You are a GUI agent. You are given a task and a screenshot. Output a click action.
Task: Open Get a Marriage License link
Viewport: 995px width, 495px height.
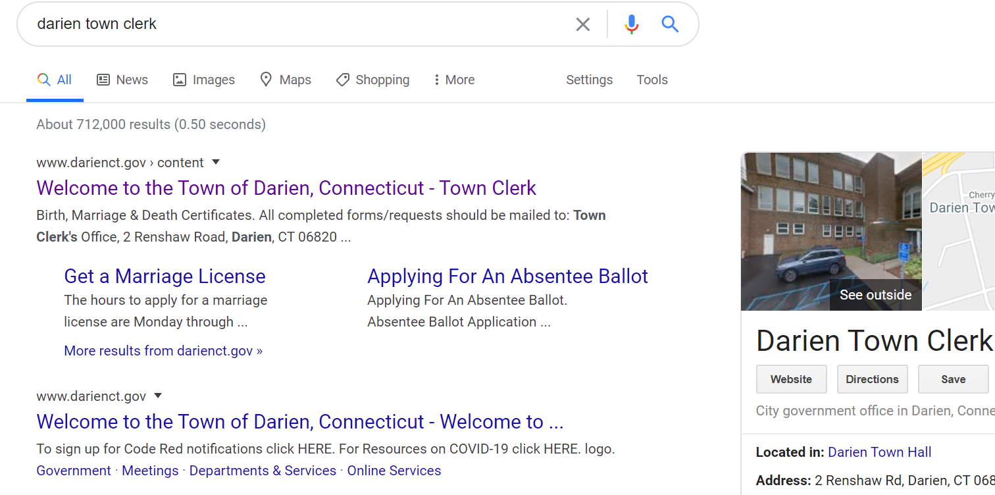pos(165,276)
